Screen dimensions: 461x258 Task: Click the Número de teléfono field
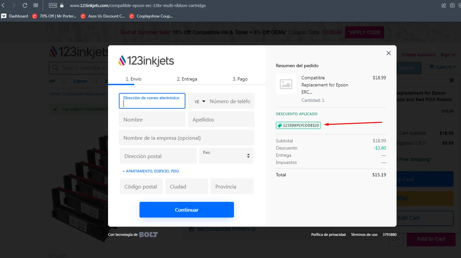230,101
